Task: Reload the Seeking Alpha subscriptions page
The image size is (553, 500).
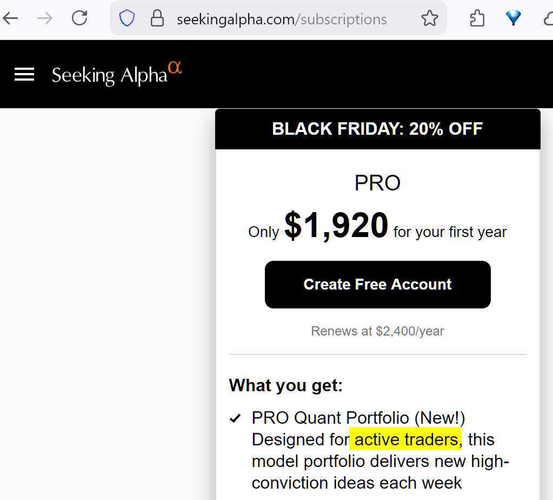Action: click(x=79, y=18)
